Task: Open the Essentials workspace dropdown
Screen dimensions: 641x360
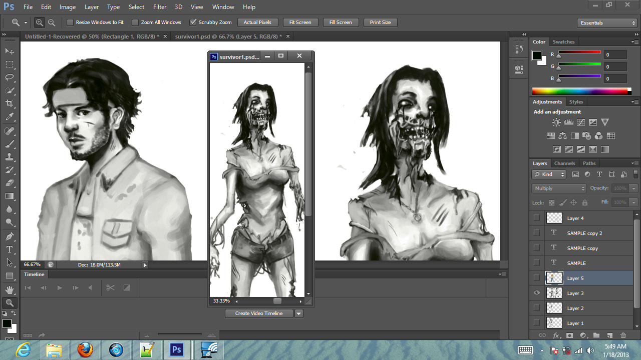Action: coord(606,23)
